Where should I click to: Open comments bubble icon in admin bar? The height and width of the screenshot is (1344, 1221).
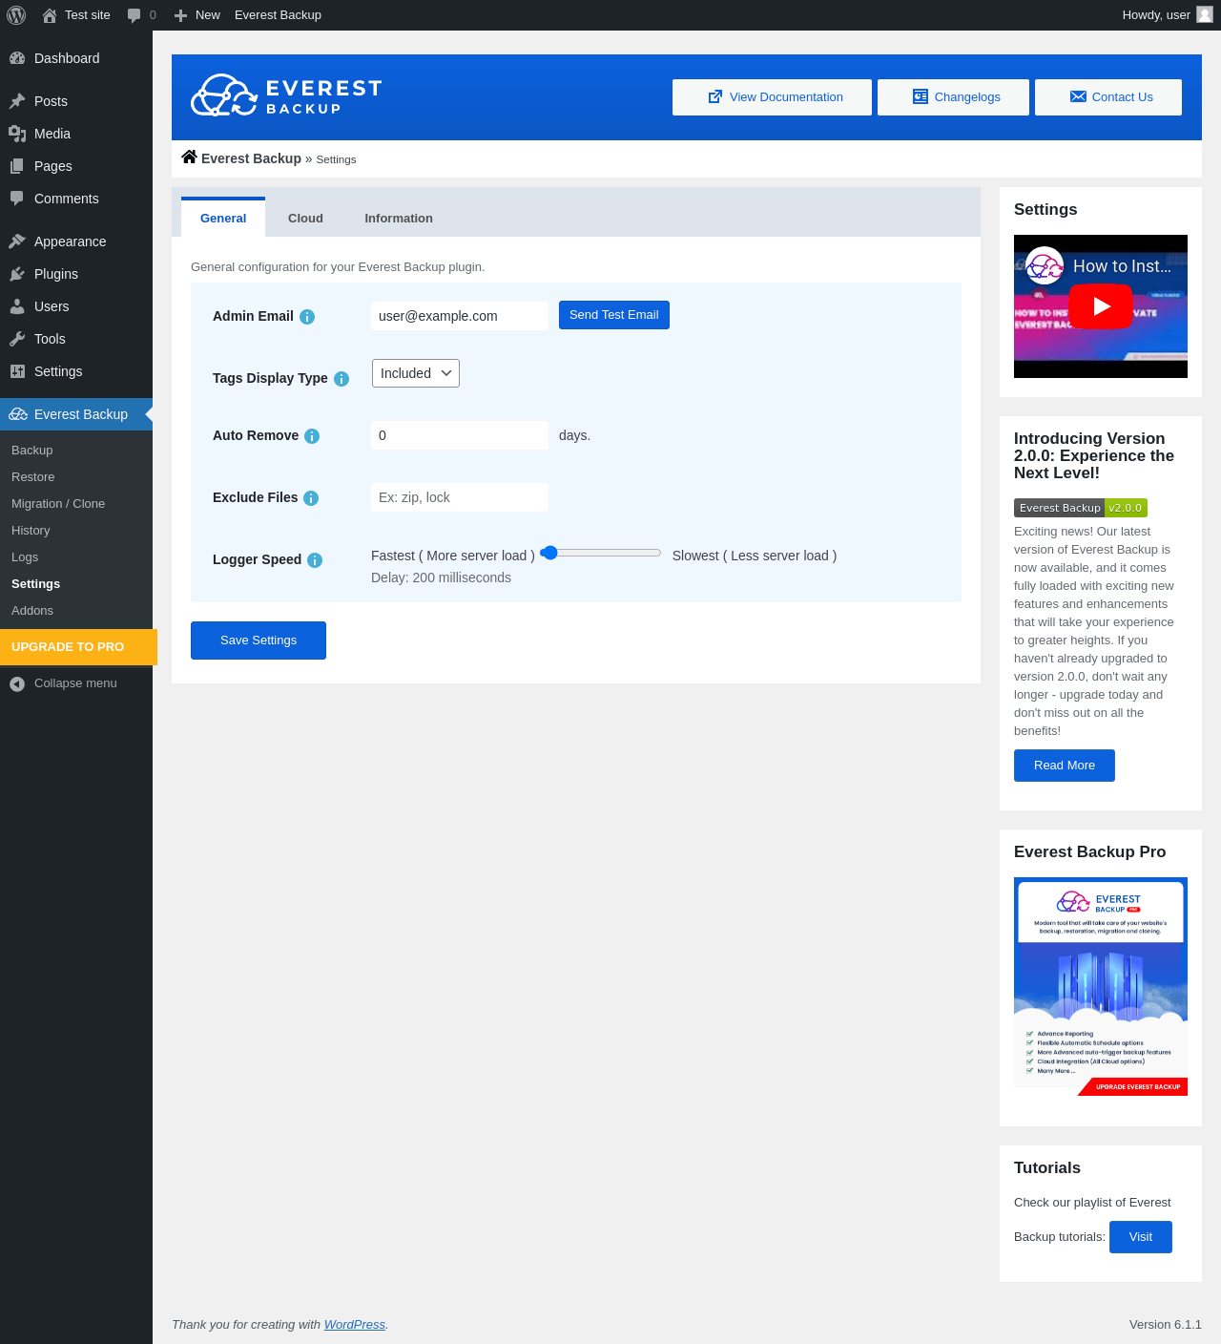[x=134, y=15]
